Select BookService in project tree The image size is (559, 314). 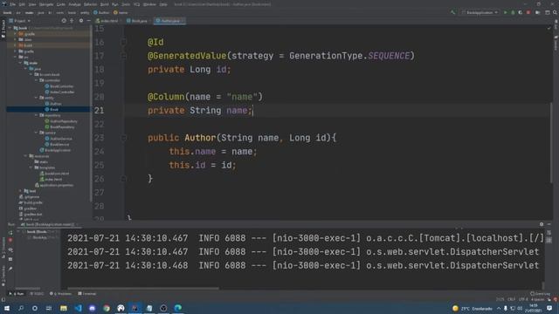point(57,144)
